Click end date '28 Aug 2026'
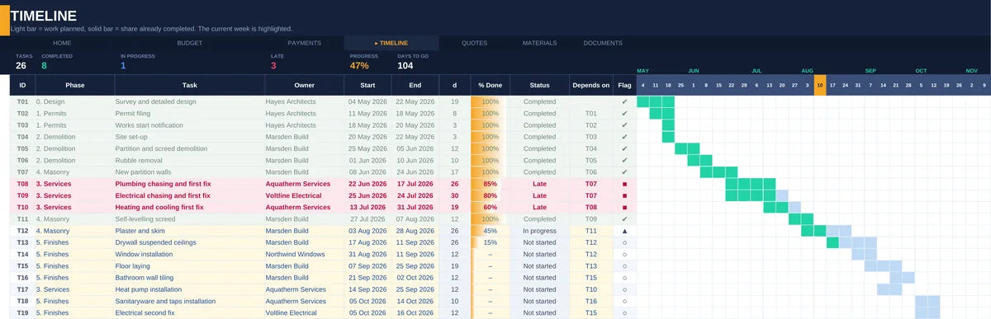The image size is (991, 319). coord(415,231)
